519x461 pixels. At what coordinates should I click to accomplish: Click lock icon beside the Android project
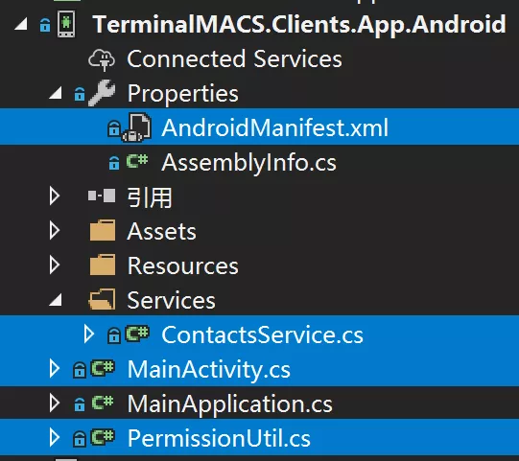[x=45, y=25]
